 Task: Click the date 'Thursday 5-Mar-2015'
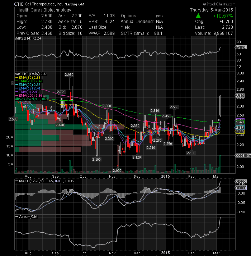point(212,10)
